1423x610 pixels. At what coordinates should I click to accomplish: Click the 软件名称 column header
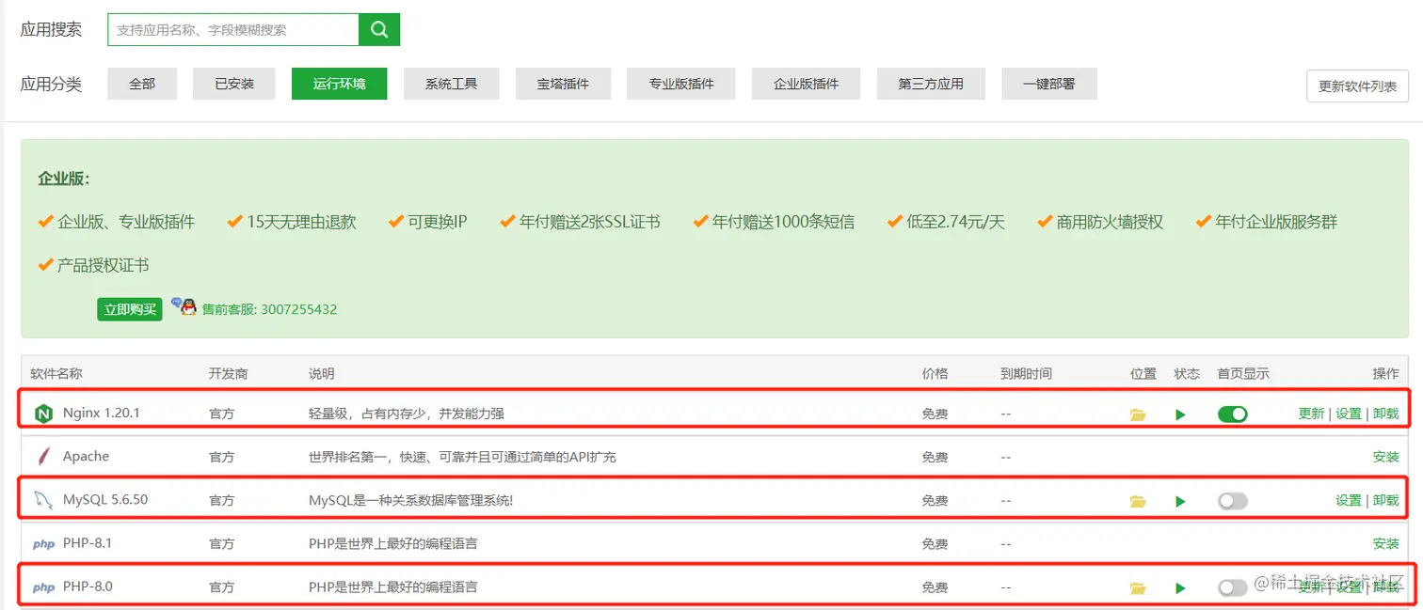click(x=56, y=373)
